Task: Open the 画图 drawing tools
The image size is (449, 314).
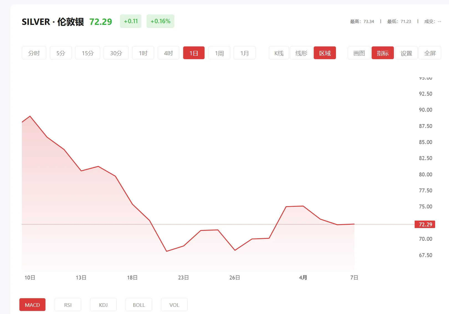Action: 359,53
